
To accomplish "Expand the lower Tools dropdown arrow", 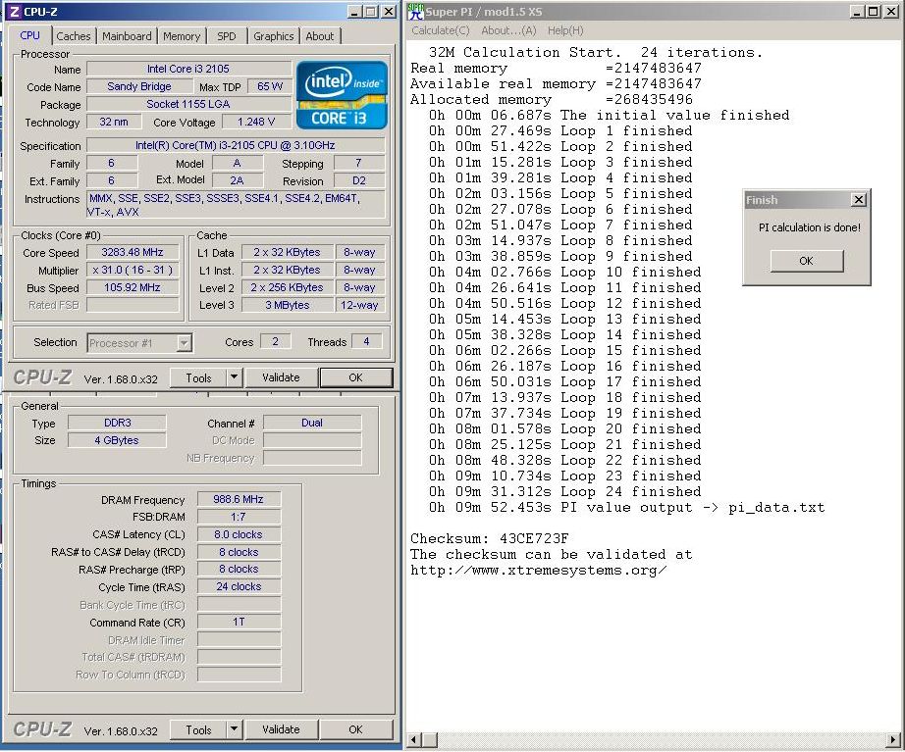I will (234, 729).
